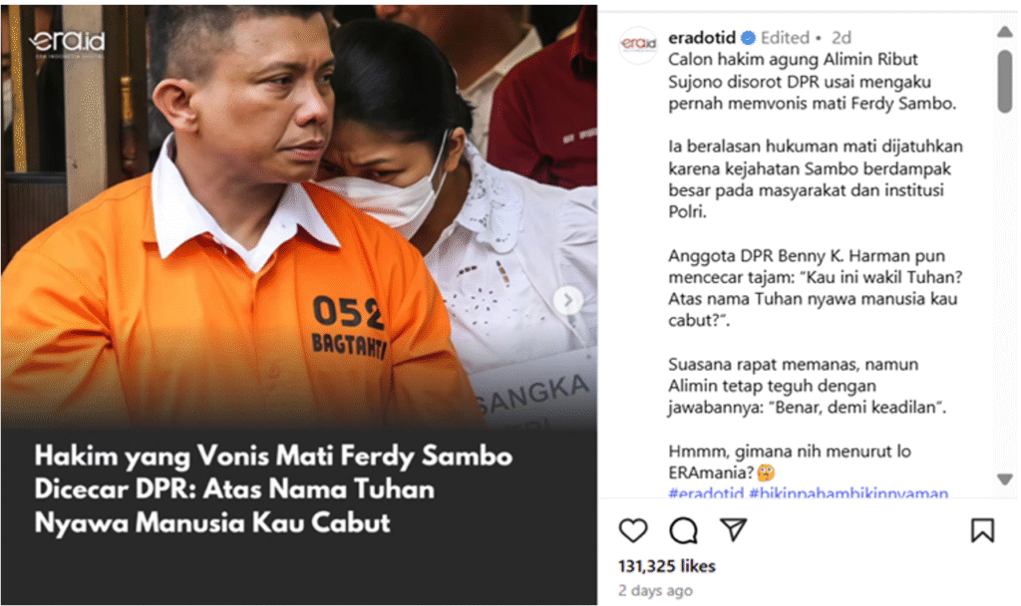Screen dimensions: 1021x606
Task: Click the '2 days ago' timestamp
Action: pyautogui.click(x=655, y=590)
